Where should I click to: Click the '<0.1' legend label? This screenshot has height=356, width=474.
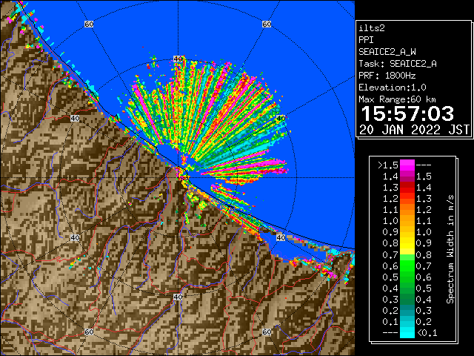coord(427,333)
